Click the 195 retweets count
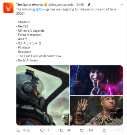Screen dimensions: 127x135 click(x=68, y=131)
